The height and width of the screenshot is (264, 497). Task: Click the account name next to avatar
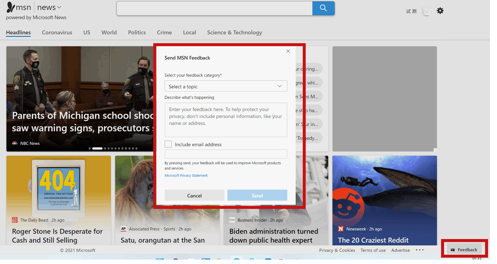(x=411, y=11)
